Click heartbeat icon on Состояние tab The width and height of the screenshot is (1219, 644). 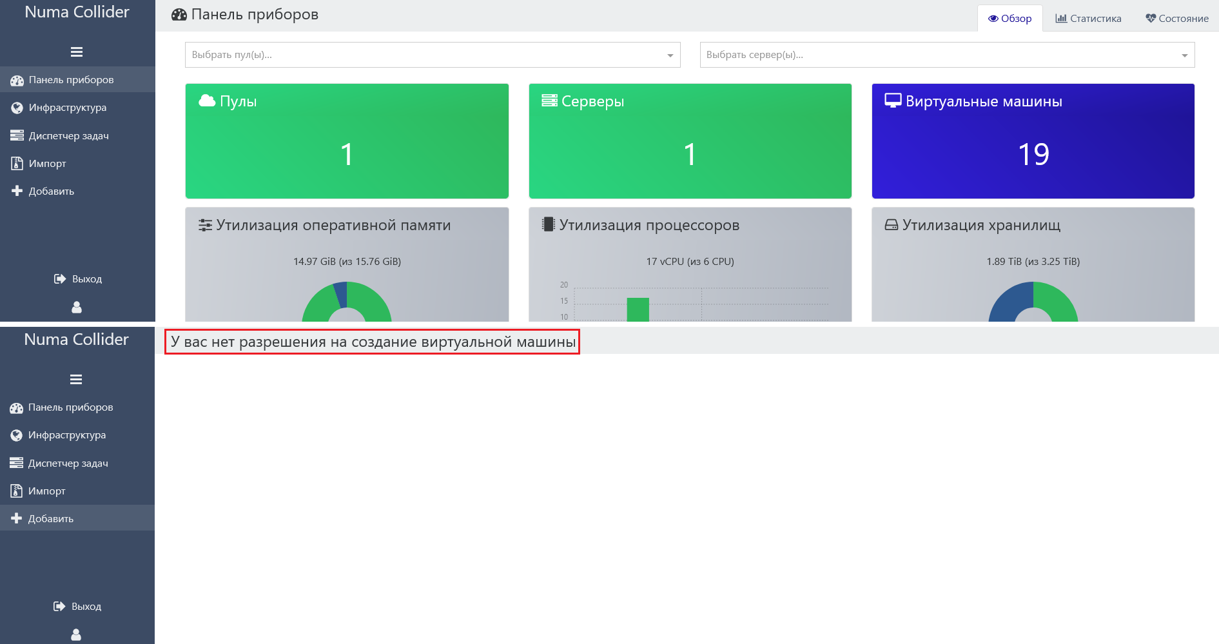tap(1151, 18)
